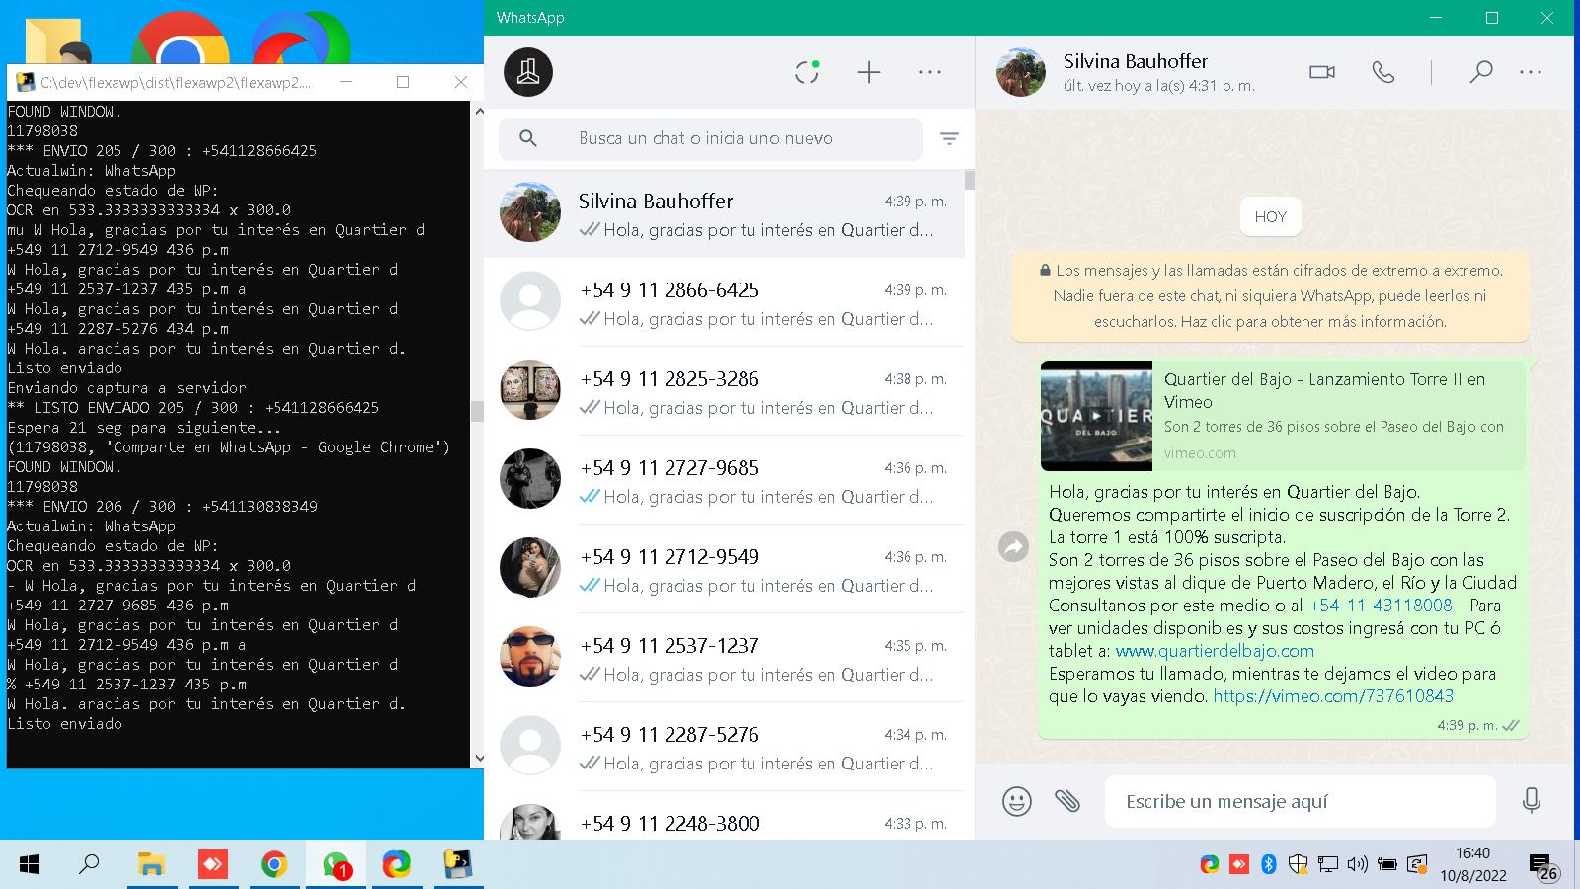Switch to WhatsApp taskbar icon with badge

pyautogui.click(x=336, y=865)
